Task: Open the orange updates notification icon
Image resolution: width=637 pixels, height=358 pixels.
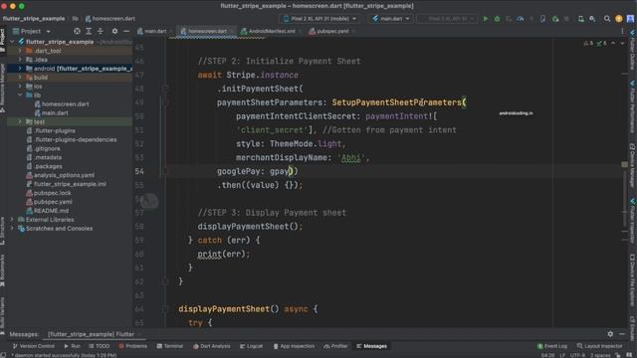Action: pyautogui.click(x=619, y=19)
